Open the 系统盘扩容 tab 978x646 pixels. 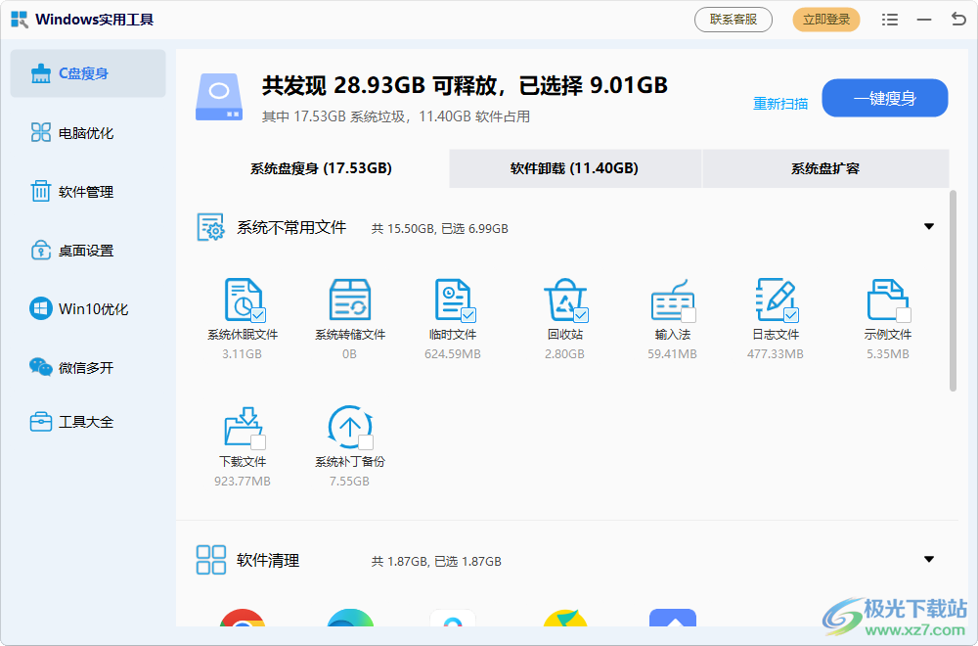826,168
